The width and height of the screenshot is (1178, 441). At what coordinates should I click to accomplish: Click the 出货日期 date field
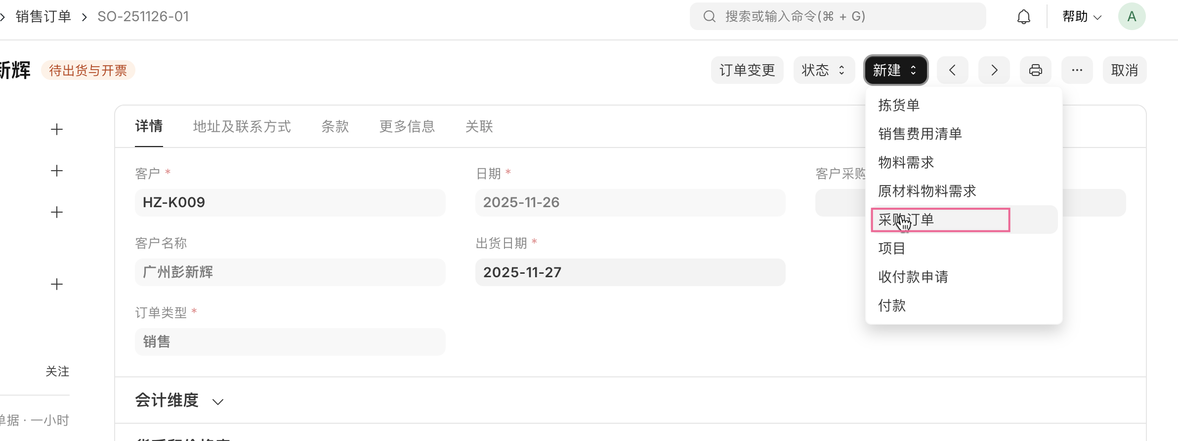click(630, 272)
